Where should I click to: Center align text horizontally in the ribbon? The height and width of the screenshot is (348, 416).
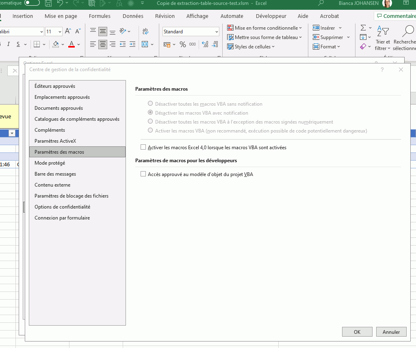click(103, 44)
